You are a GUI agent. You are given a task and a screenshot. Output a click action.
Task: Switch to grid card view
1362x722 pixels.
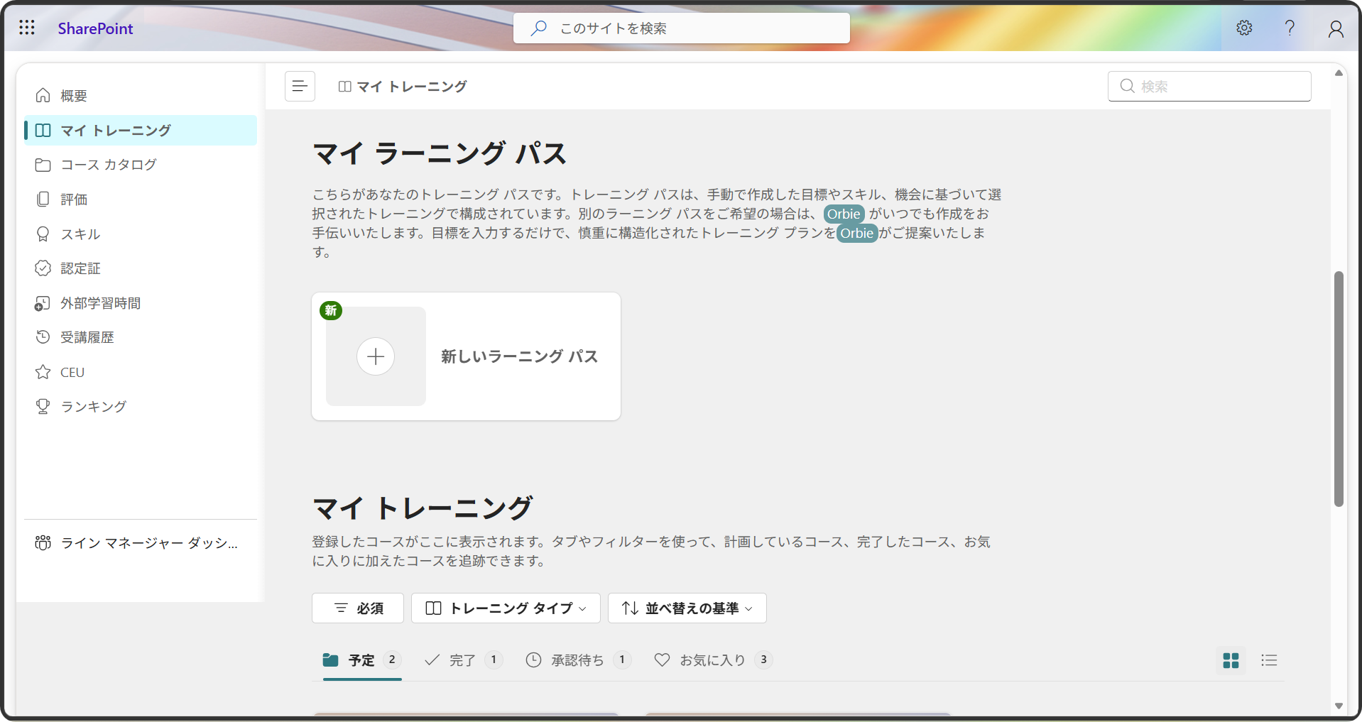(1231, 660)
